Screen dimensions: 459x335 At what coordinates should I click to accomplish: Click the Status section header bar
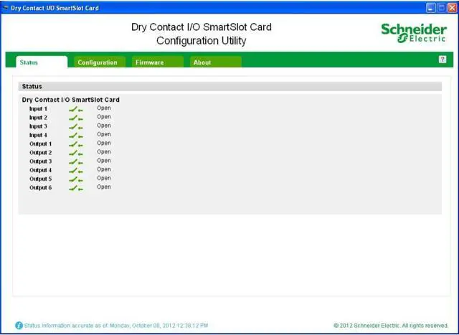(x=229, y=86)
